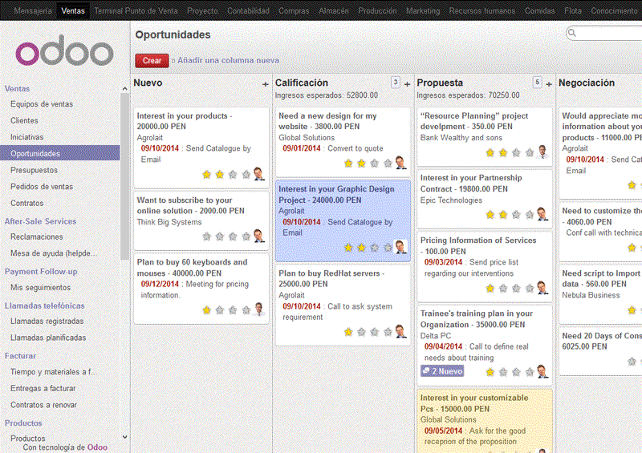642x453 pixels.
Task: Click the sidebar scrollbar thumb
Action: click(124, 176)
